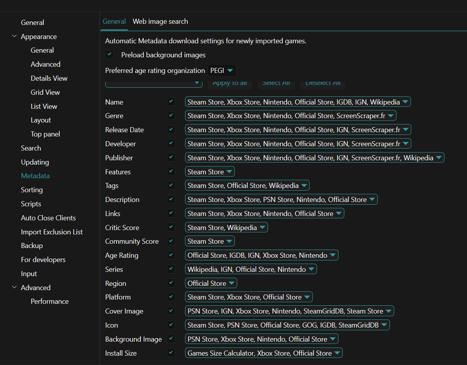This screenshot has height=365, width=467.
Task: Open Appearance General subsection
Action: [x=42, y=50]
